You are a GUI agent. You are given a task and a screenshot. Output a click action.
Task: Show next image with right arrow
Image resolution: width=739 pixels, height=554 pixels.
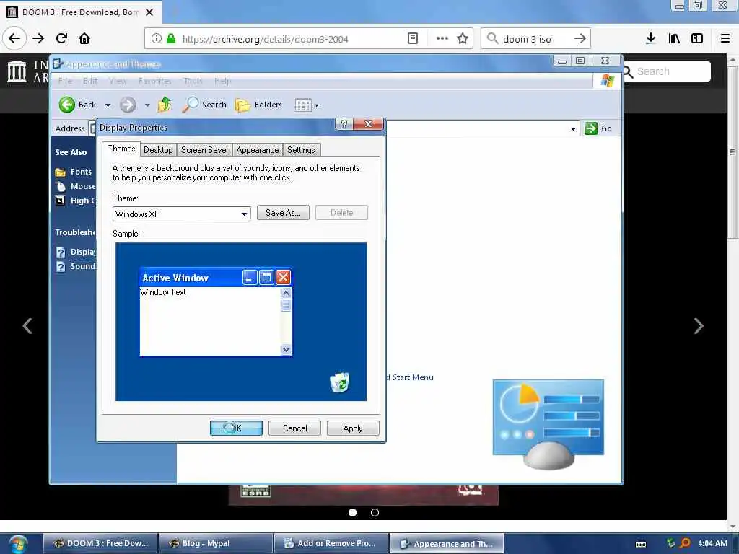(699, 326)
